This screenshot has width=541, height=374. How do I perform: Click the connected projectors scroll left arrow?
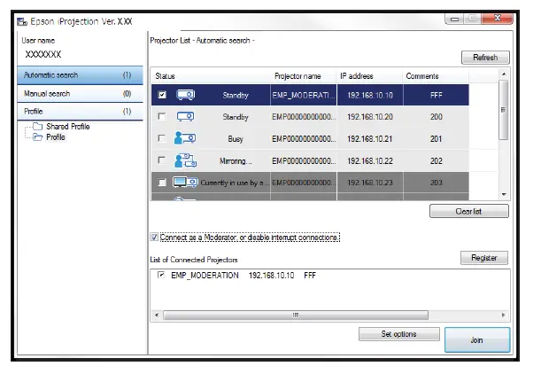pos(157,315)
